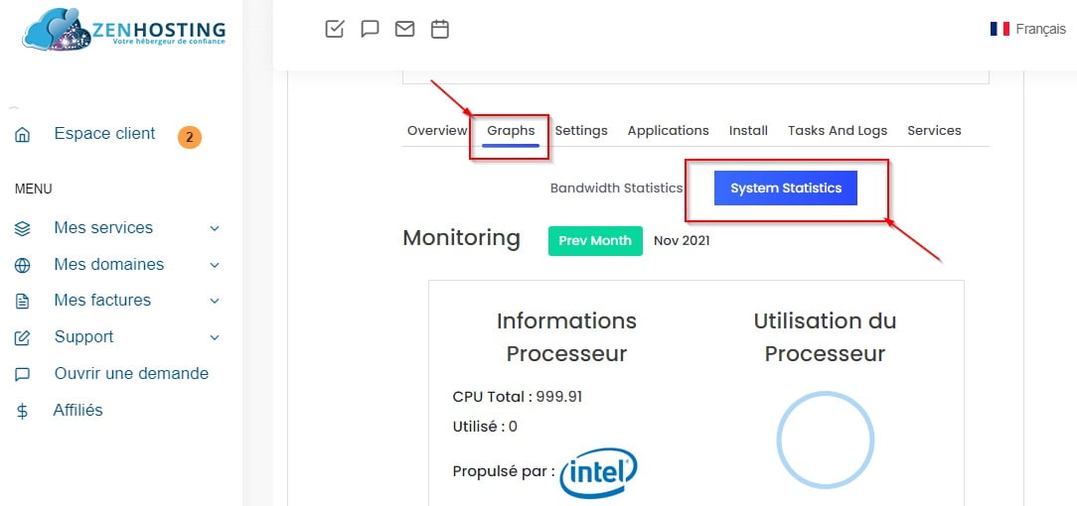The width and height of the screenshot is (1077, 506).
Task: Expand the Mes factures submenu arrow
Action: click(215, 301)
